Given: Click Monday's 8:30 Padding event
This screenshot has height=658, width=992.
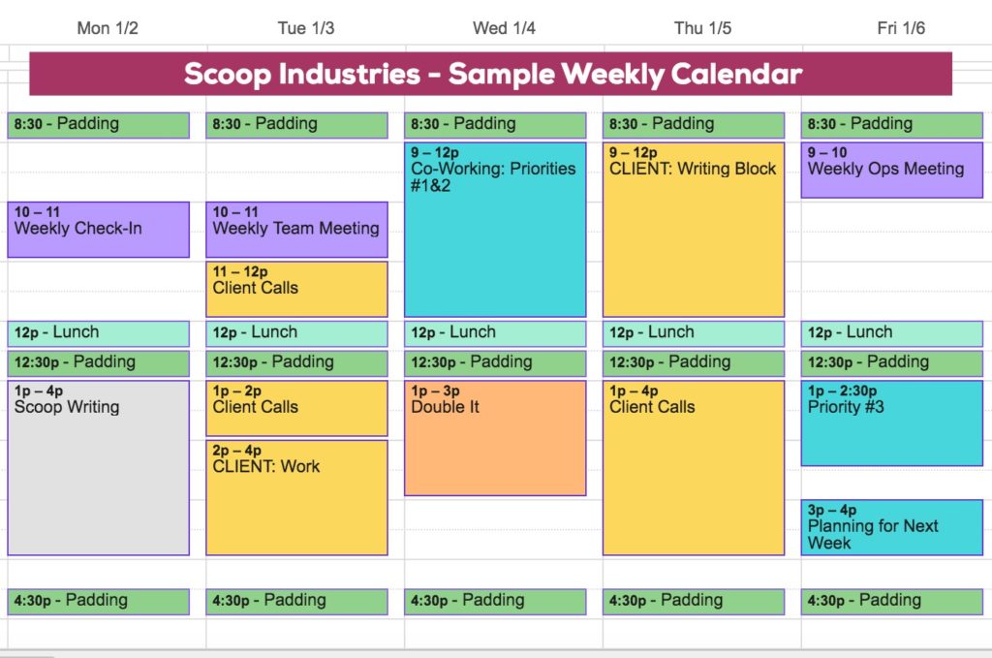Looking at the screenshot, I should click(x=98, y=125).
